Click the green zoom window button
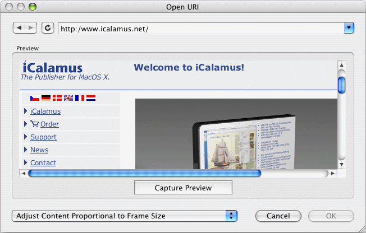 [33, 7]
